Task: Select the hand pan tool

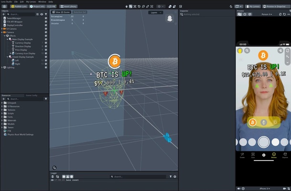Action: (127, 7)
